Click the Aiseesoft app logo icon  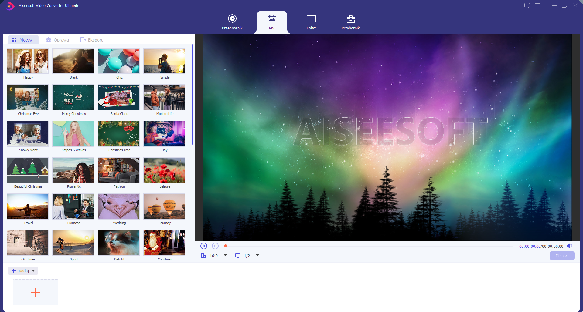tap(10, 6)
